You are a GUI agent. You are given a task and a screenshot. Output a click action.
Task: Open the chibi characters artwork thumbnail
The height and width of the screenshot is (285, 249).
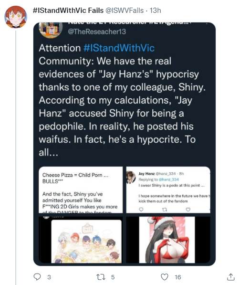(x=81, y=240)
